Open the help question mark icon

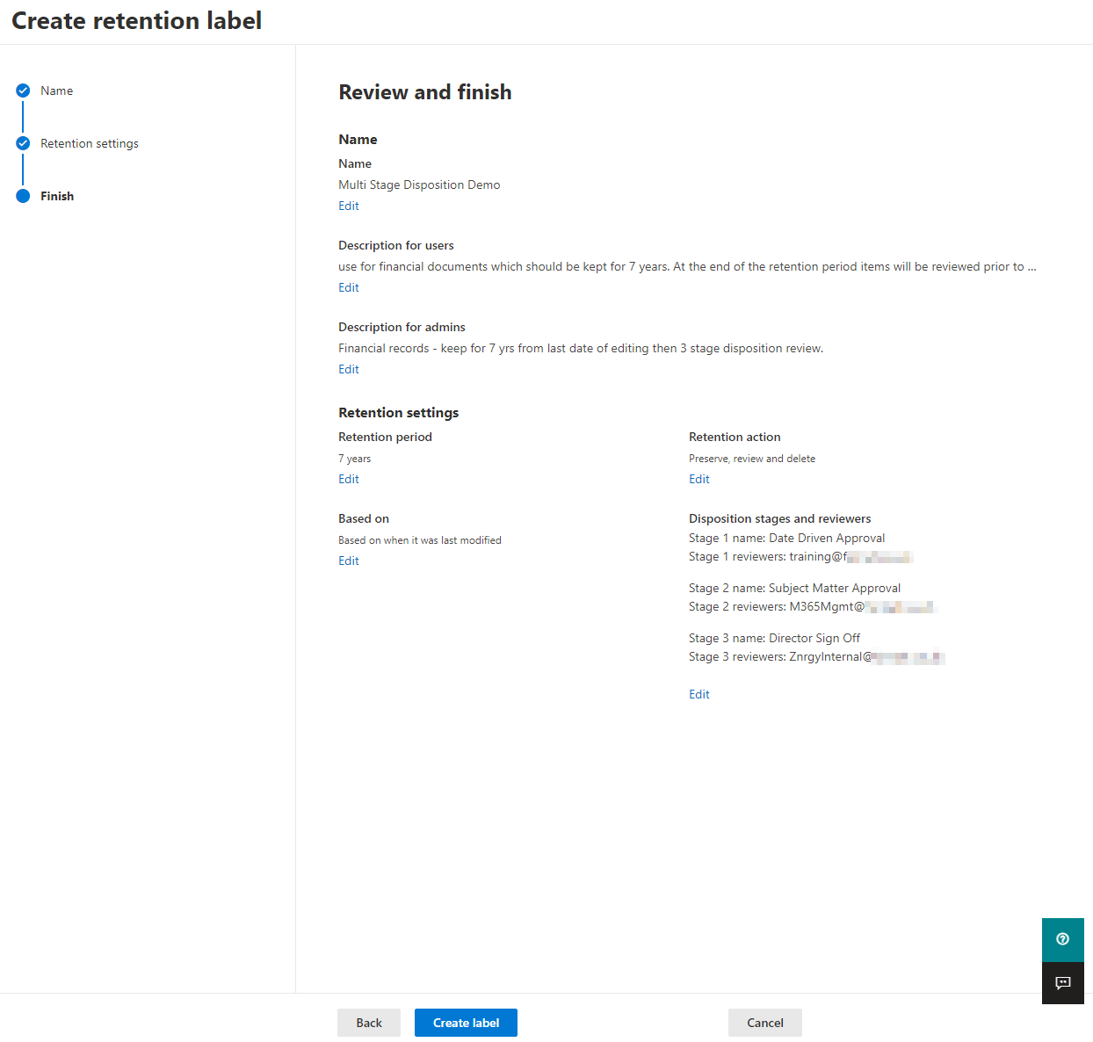[x=1062, y=939]
